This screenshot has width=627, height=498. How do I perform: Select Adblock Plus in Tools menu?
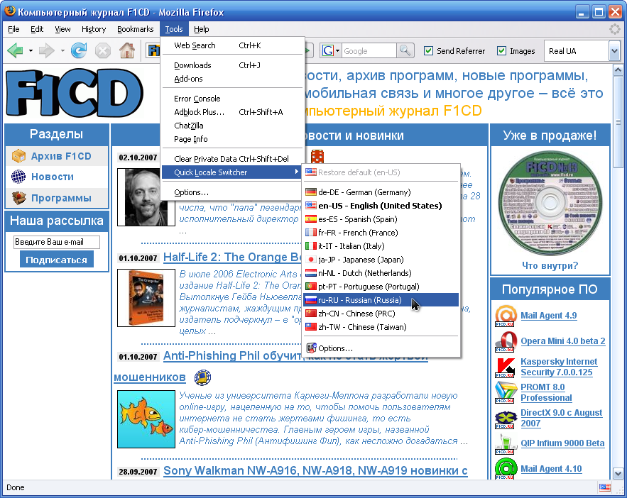[232, 112]
